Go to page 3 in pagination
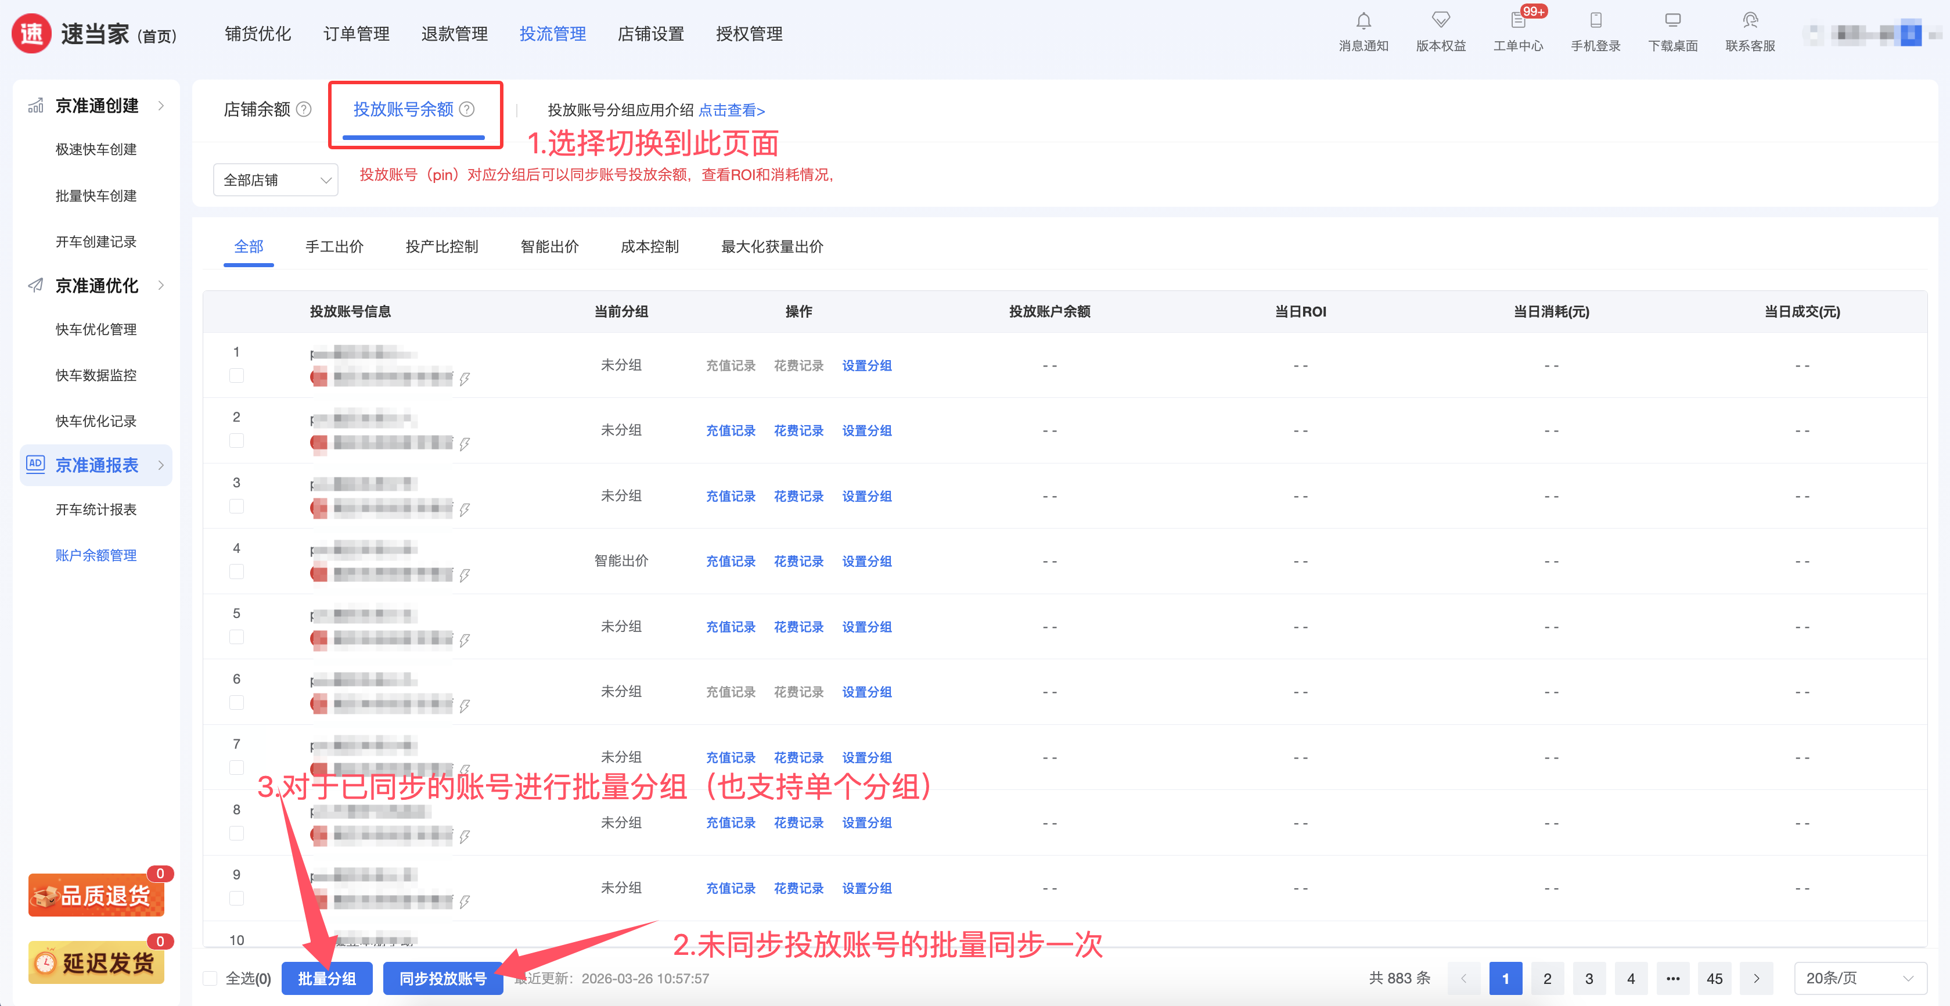 pos(1589,978)
